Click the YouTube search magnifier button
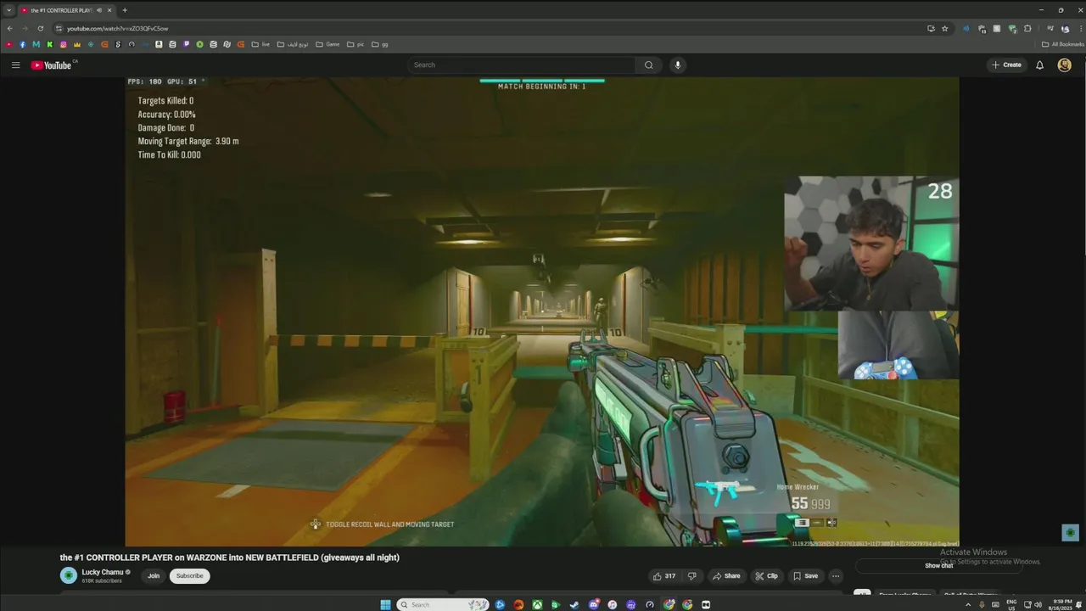This screenshot has width=1086, height=611. [x=649, y=65]
